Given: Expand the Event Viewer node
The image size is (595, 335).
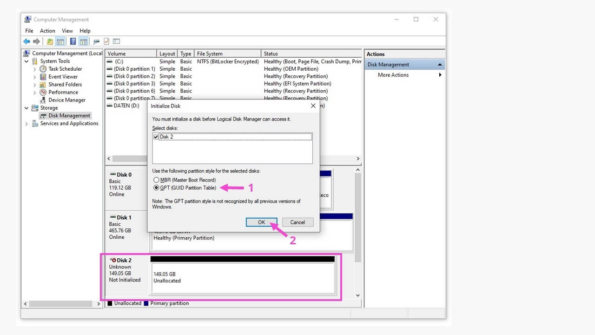Looking at the screenshot, I should (35, 77).
